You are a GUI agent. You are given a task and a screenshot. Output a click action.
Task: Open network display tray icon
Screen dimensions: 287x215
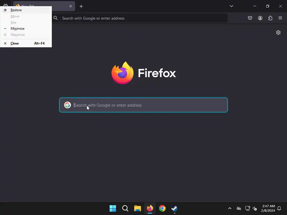click(x=248, y=208)
